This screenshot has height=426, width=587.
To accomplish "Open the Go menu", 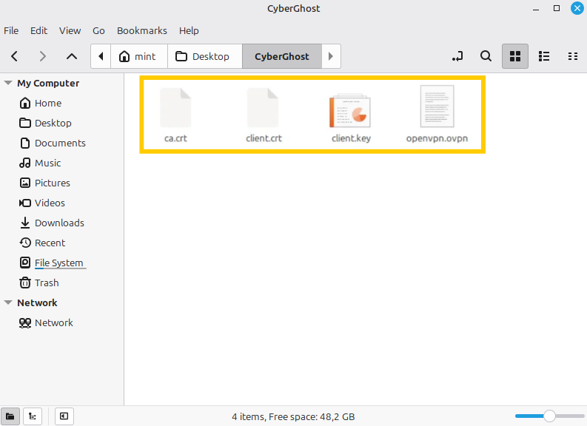I will pyautogui.click(x=99, y=30).
